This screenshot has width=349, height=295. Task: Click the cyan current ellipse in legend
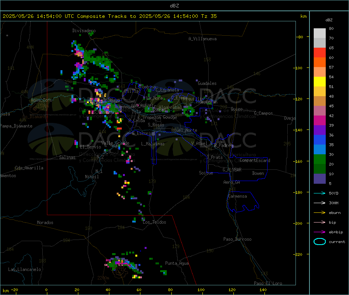(320, 242)
